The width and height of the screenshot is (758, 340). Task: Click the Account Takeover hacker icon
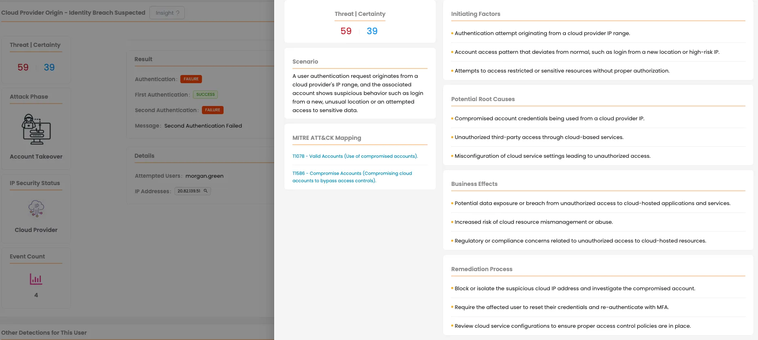(x=36, y=129)
